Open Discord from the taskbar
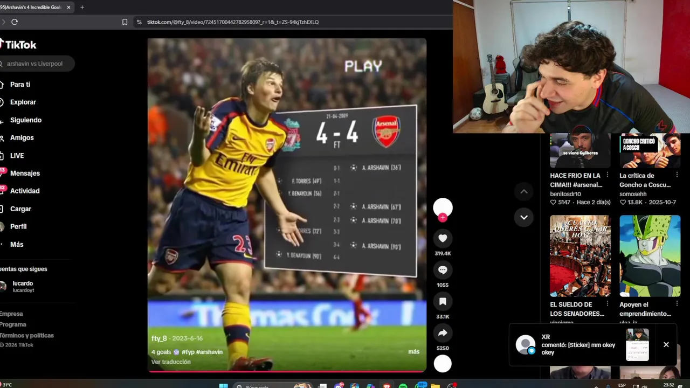The width and height of the screenshot is (690, 388). 339,386
